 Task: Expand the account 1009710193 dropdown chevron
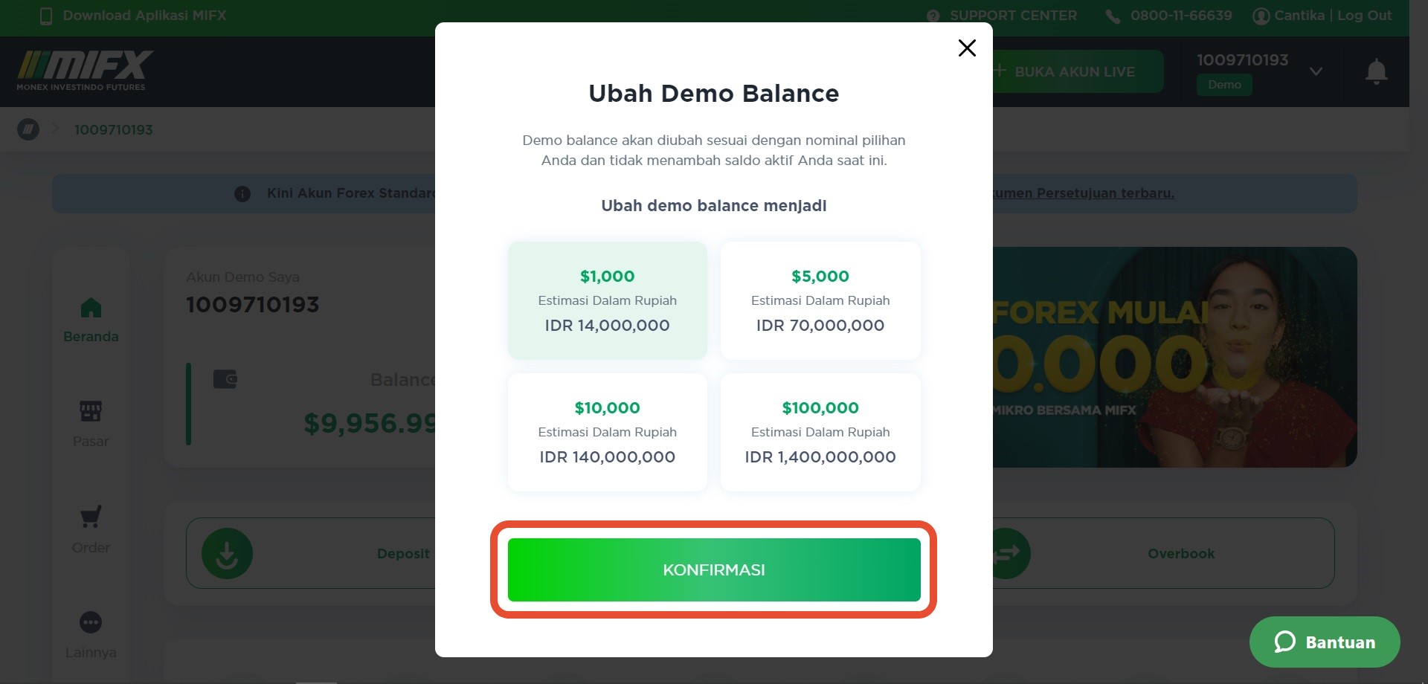(1316, 71)
